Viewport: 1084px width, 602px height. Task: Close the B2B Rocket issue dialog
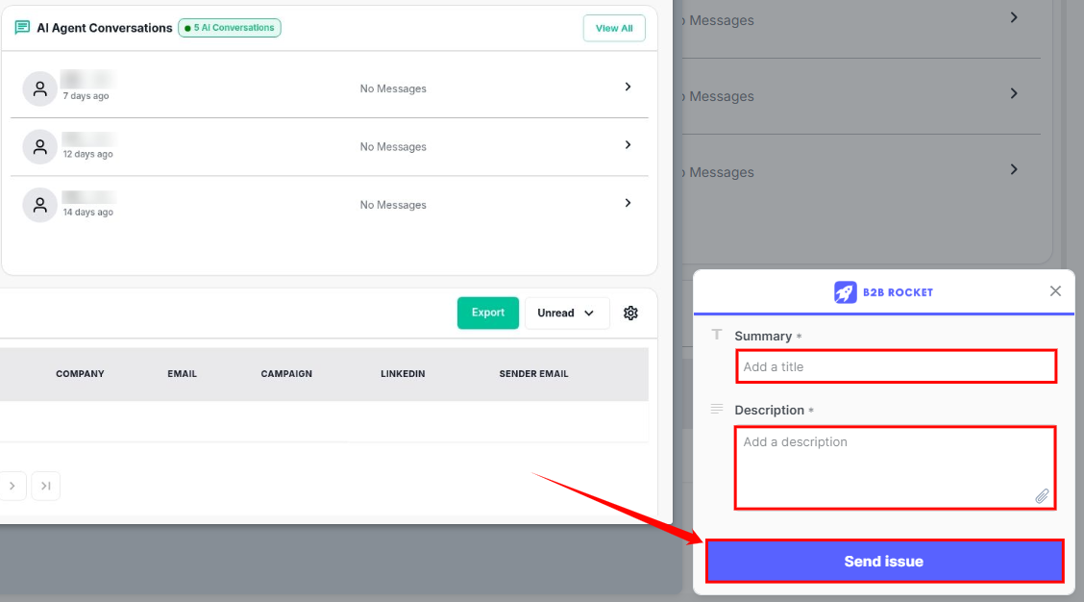1055,291
